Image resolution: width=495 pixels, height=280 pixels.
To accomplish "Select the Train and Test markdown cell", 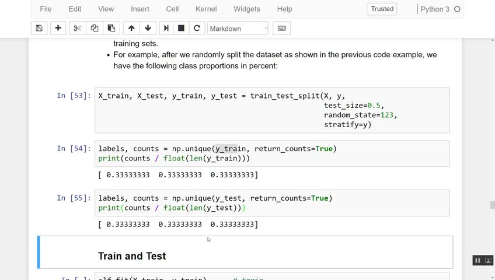I will click(245, 256).
